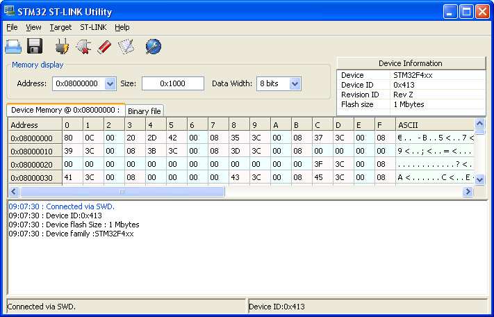Select row address 0x08000030

[x=35, y=178]
